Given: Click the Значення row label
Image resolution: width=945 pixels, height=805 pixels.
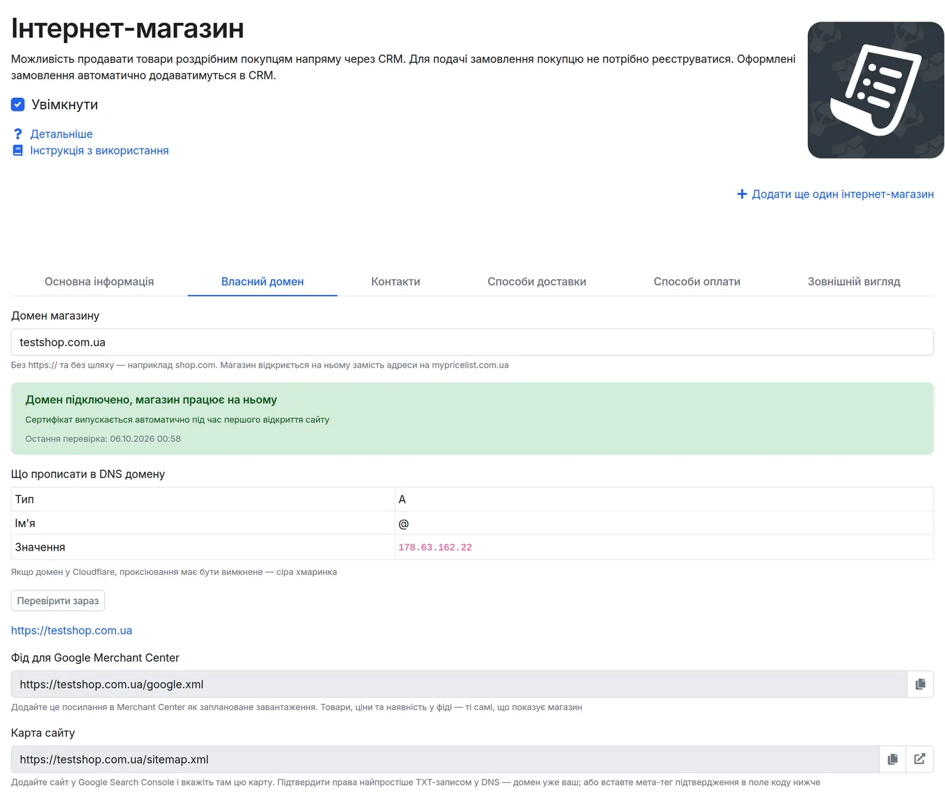Looking at the screenshot, I should point(40,547).
